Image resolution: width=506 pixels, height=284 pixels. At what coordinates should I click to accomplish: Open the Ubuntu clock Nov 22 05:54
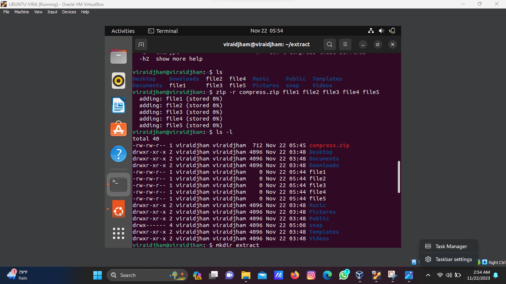[267, 31]
